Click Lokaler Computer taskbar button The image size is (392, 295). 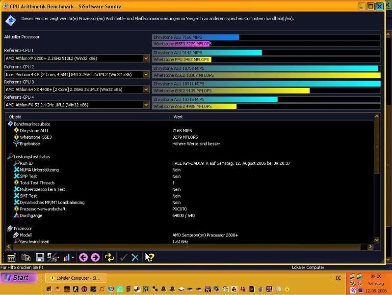[76, 278]
